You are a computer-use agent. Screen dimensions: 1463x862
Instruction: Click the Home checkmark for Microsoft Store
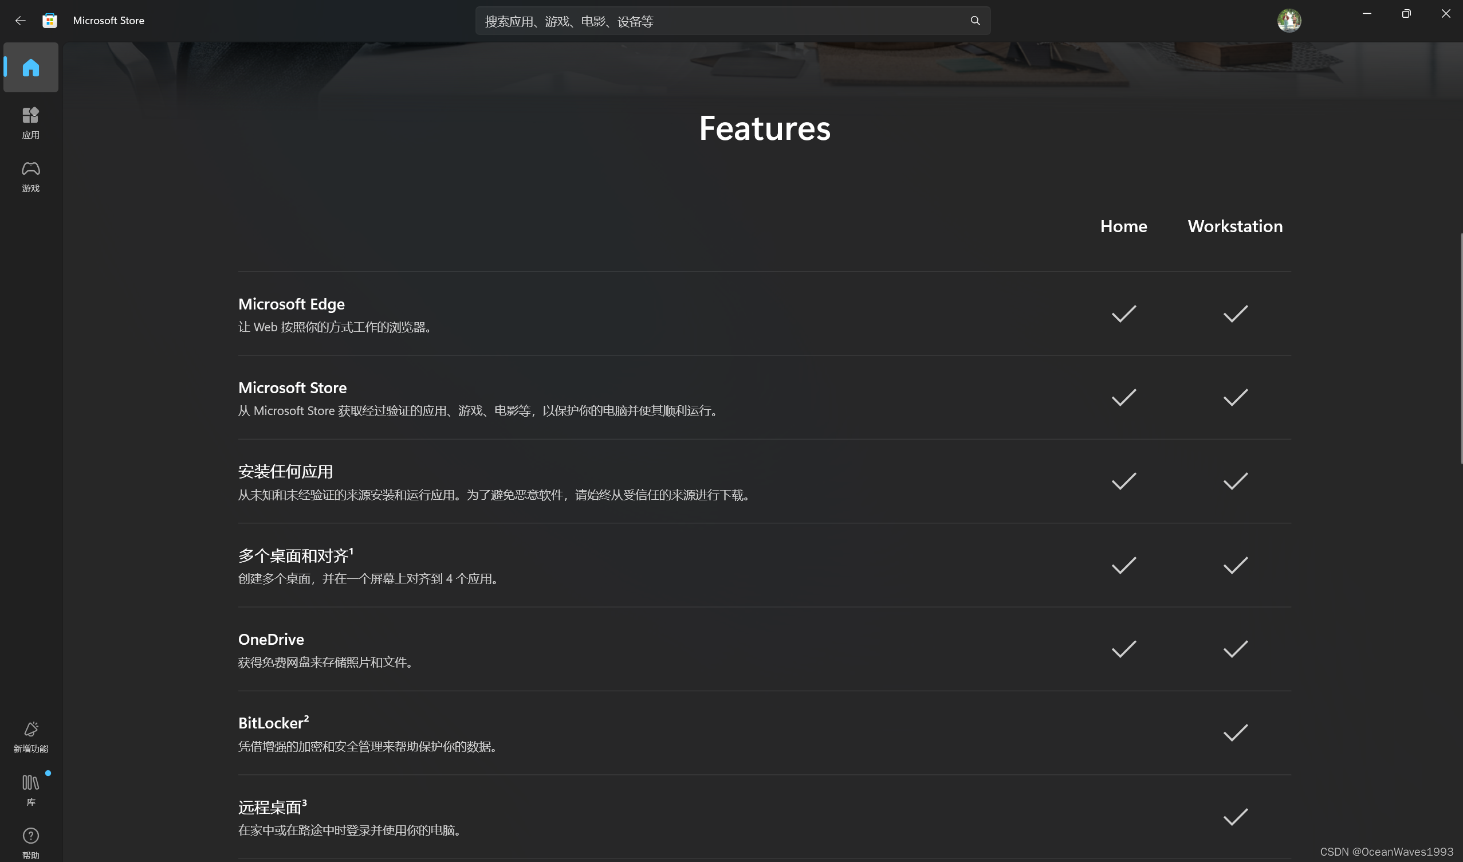click(1123, 398)
